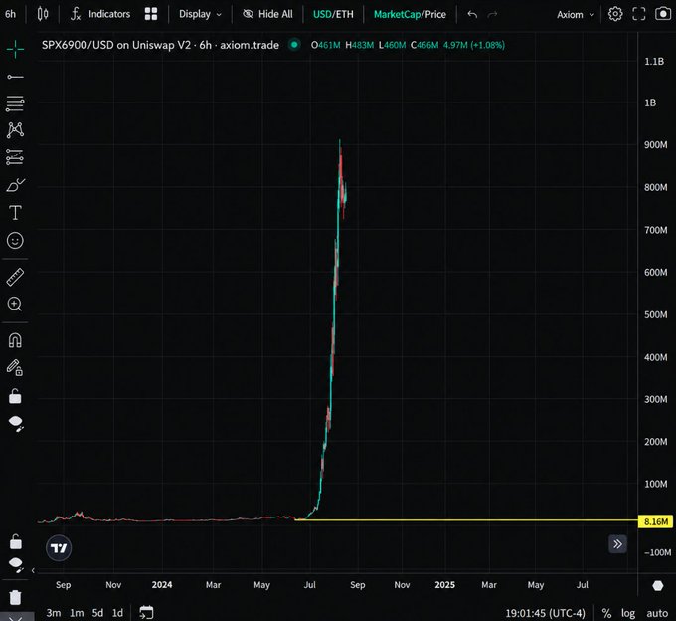
Task: Select the brush drawing tool
Action: 15,185
